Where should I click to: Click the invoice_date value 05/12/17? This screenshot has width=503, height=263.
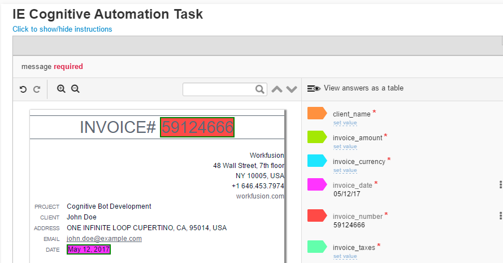click(x=347, y=194)
